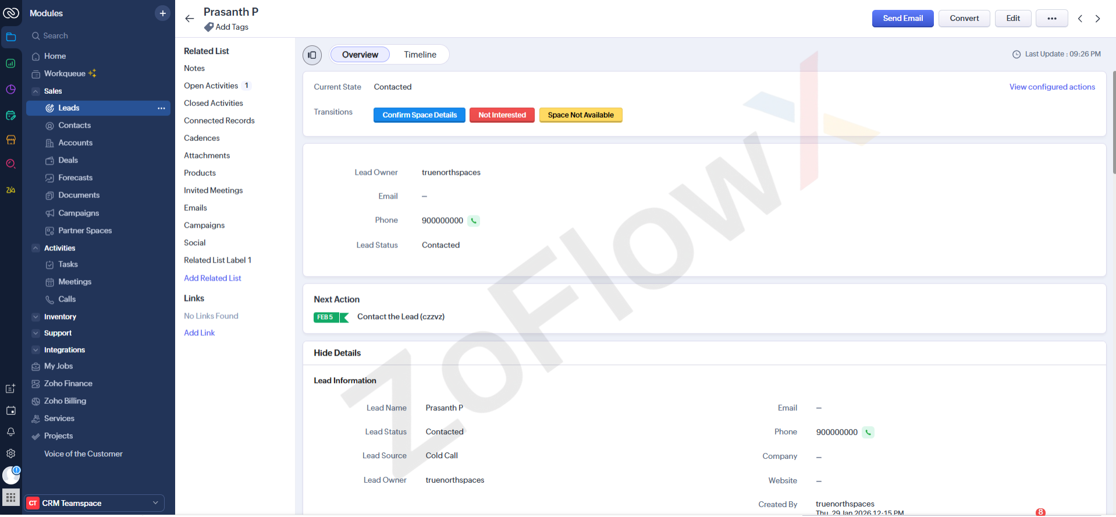Viewport: 1116px width, 517px height.
Task: Switch to the Timeline tab
Action: click(420, 55)
